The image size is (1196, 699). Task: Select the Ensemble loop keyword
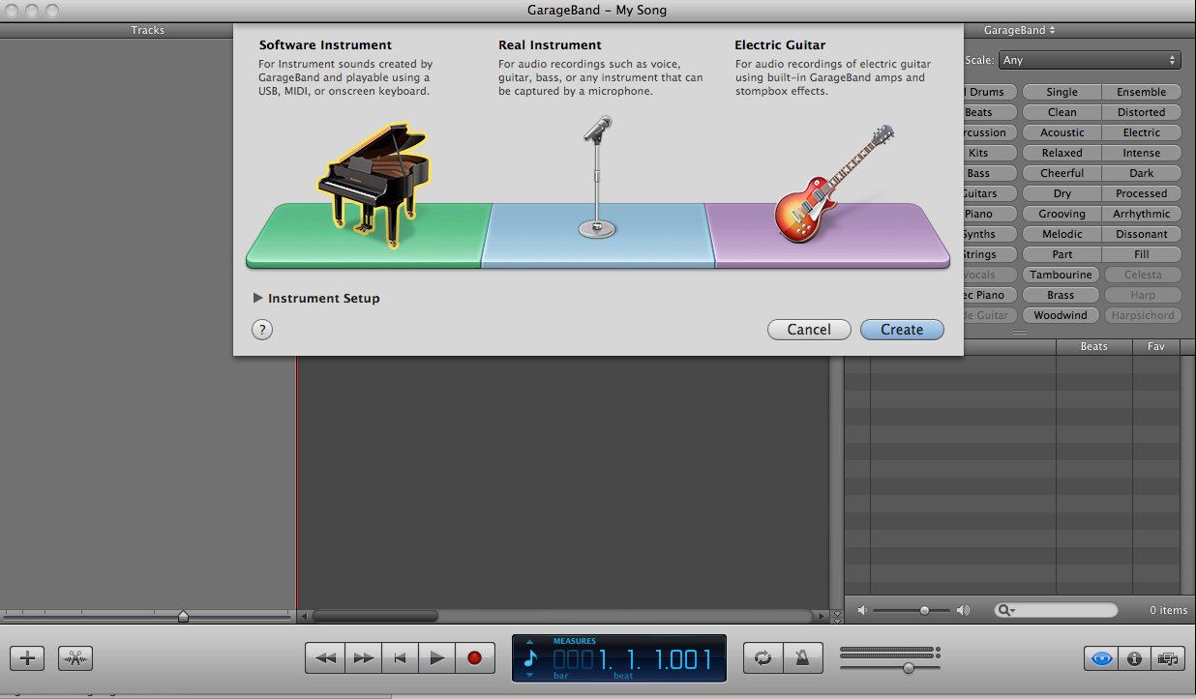1142,92
